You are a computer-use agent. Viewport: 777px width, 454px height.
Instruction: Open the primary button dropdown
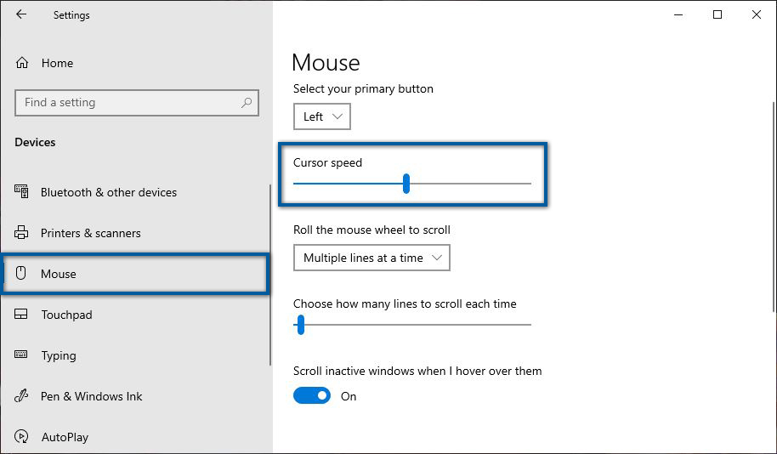322,116
